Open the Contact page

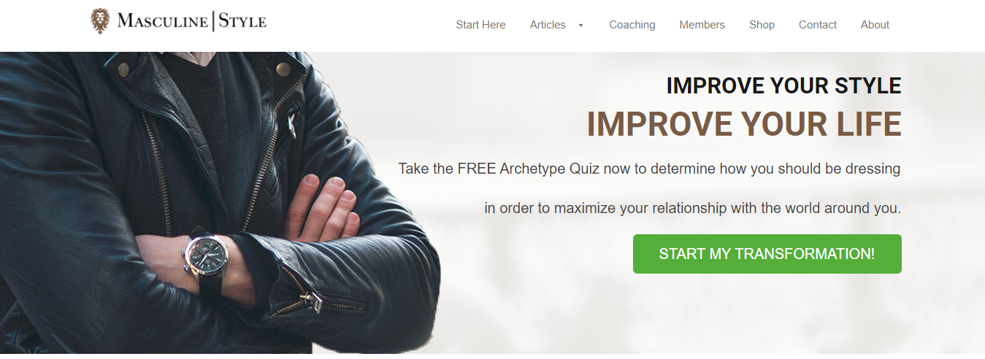point(818,25)
